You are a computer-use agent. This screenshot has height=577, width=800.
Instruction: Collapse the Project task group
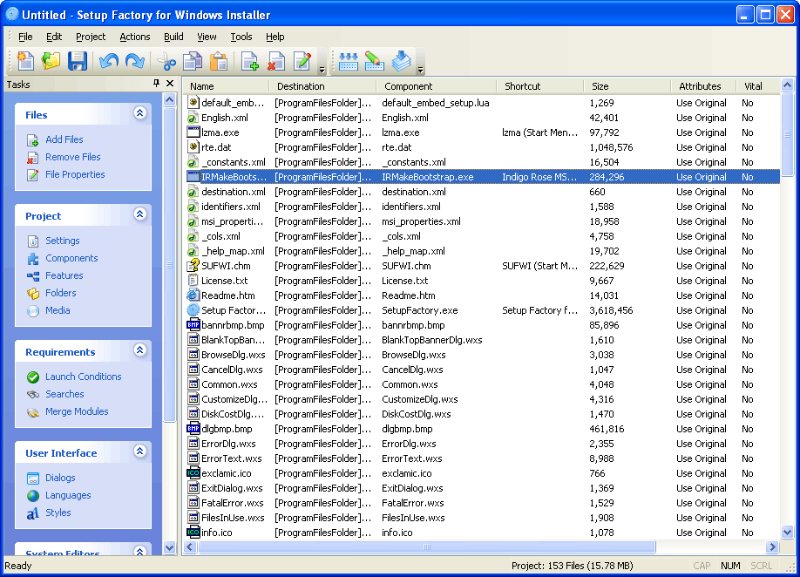139,214
